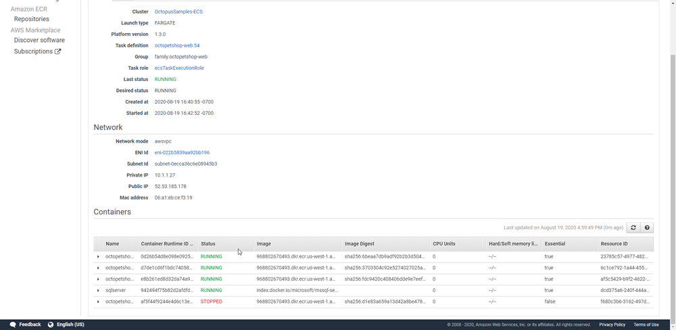The width and height of the screenshot is (676, 330).
Task: Open the Containers help icon
Action: tap(647, 228)
